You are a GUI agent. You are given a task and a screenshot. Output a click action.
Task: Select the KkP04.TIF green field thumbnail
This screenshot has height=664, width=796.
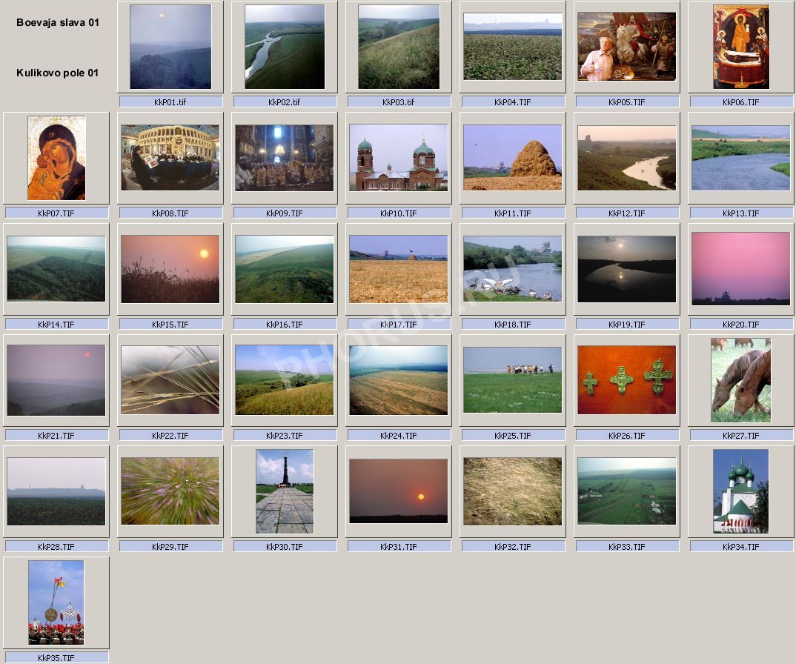[x=513, y=47]
